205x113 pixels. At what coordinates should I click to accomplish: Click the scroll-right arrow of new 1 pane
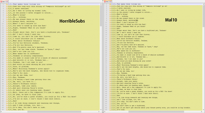[99, 112]
